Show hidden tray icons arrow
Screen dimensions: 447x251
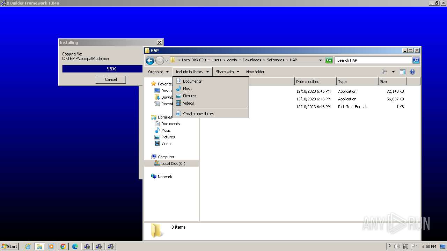coord(389,246)
